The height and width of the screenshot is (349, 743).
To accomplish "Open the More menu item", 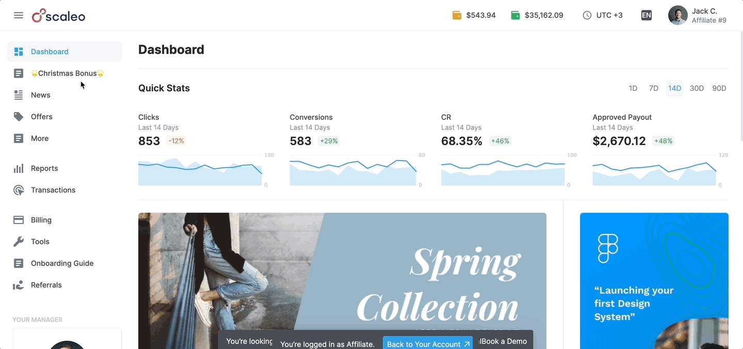I will coord(64,138).
